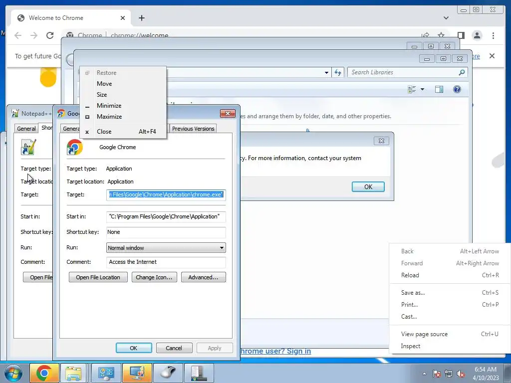Close the Google Chrome properties dialog
This screenshot has height=383, width=511.
tap(228, 113)
